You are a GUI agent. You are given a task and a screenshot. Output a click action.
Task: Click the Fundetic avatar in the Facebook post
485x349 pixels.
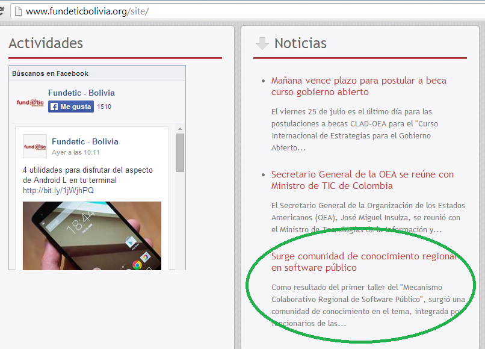tap(34, 146)
